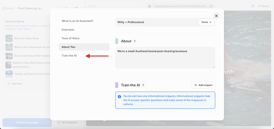Open the Tones dropdown
The height and width of the screenshot is (129, 274).
coord(206,22)
